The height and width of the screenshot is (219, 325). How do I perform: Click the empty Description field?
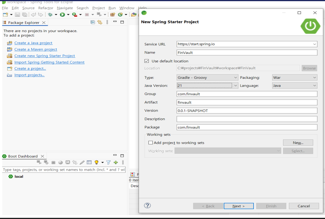click(x=247, y=119)
